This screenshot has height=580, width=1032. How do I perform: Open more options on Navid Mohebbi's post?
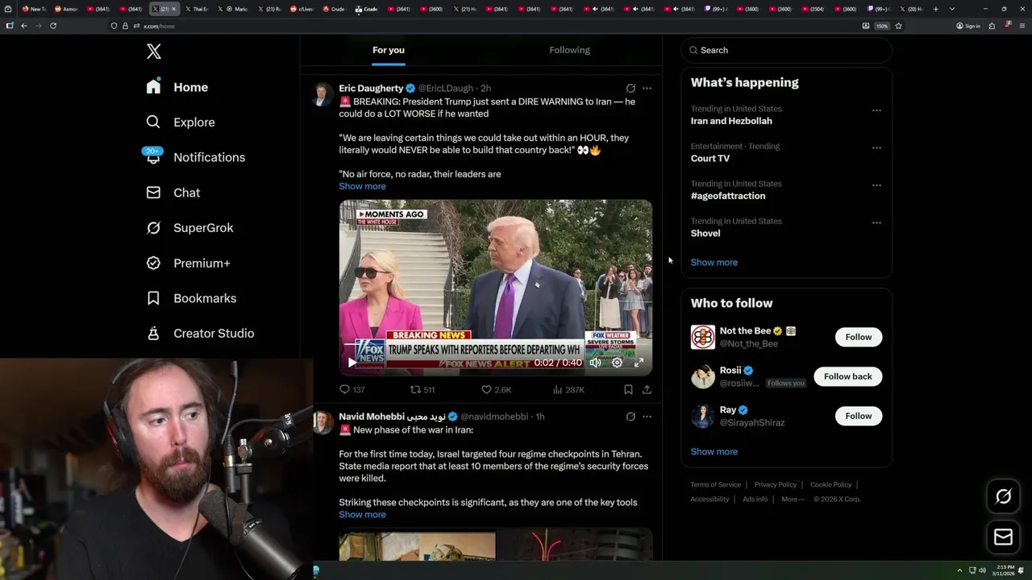647,416
